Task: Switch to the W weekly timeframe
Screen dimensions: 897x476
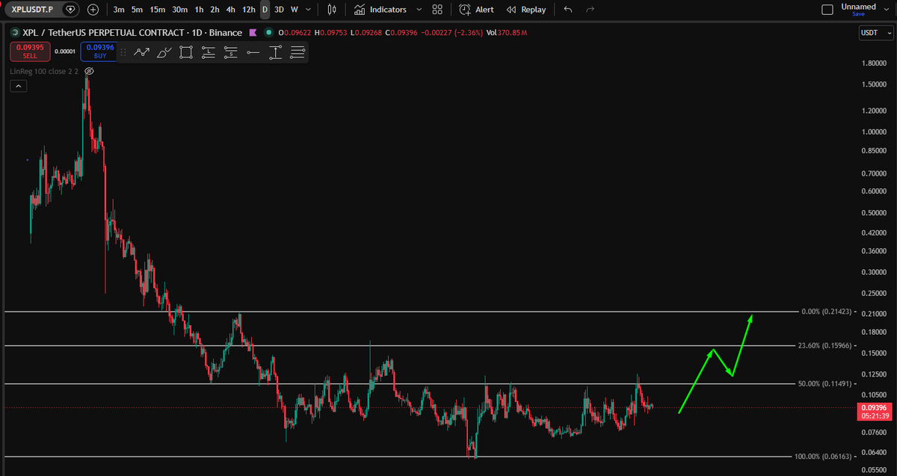Action: pos(294,10)
